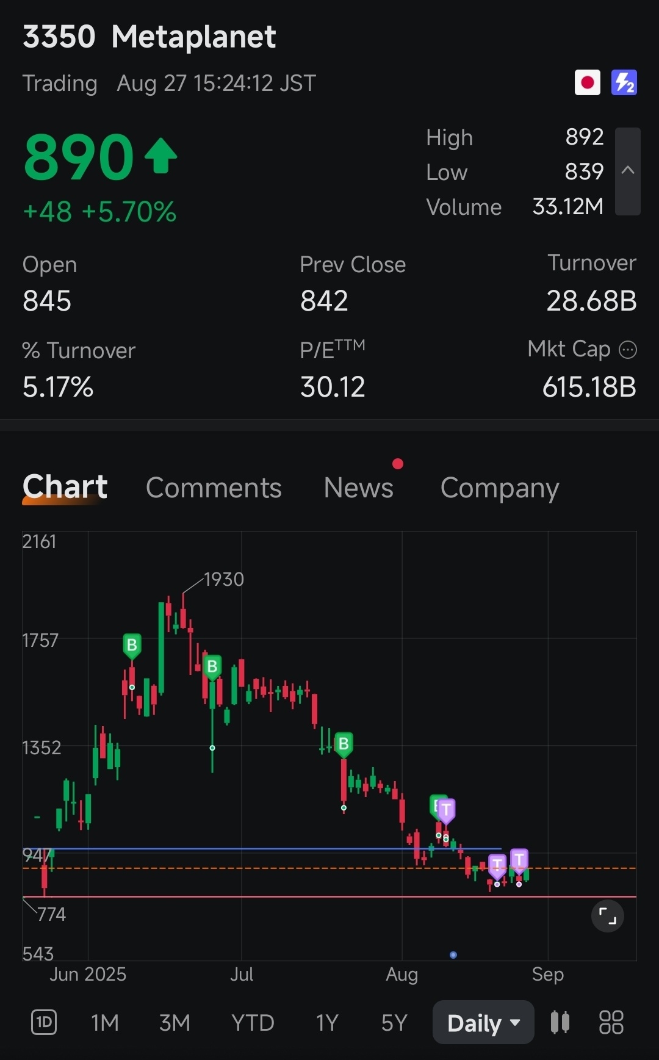Tap the current price 890
This screenshot has height=1060, width=659.
point(78,157)
